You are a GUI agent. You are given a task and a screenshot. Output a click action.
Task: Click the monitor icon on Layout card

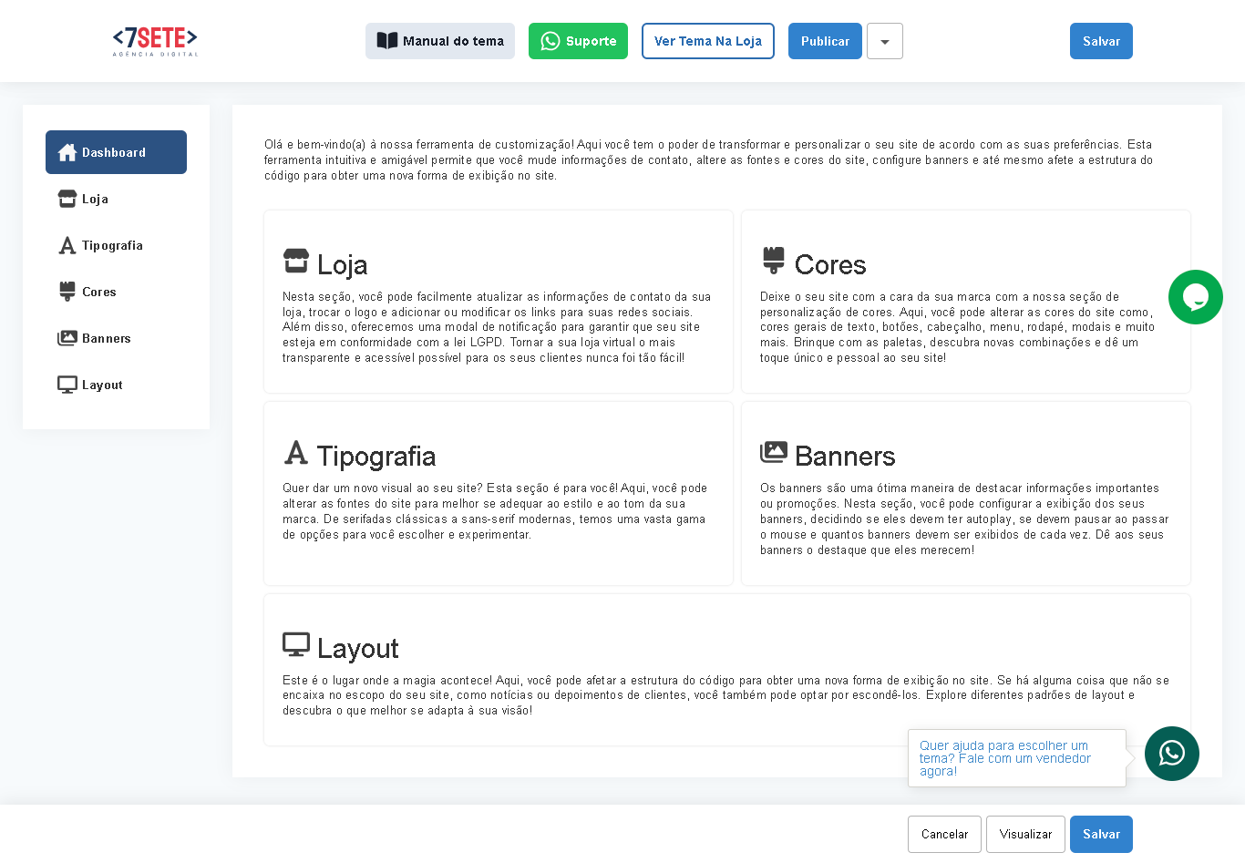[x=296, y=644]
